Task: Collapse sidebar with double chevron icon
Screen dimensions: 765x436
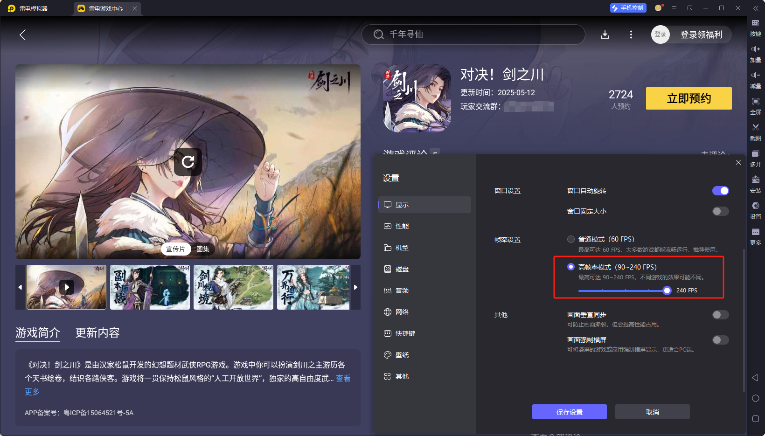Action: tap(756, 8)
